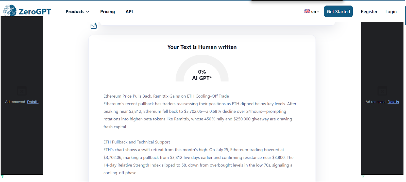Viewport: 406px width, 182px height.
Task: Go to the API menu item
Action: coord(129,11)
